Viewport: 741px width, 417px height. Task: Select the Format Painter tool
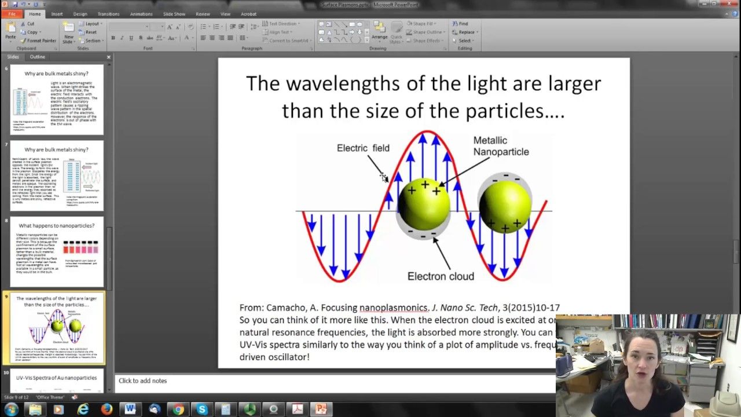tap(38, 41)
